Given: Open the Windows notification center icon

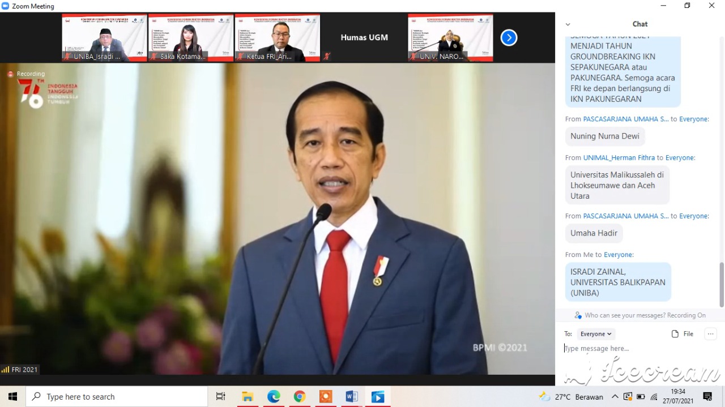Looking at the screenshot, I should pos(707,397).
